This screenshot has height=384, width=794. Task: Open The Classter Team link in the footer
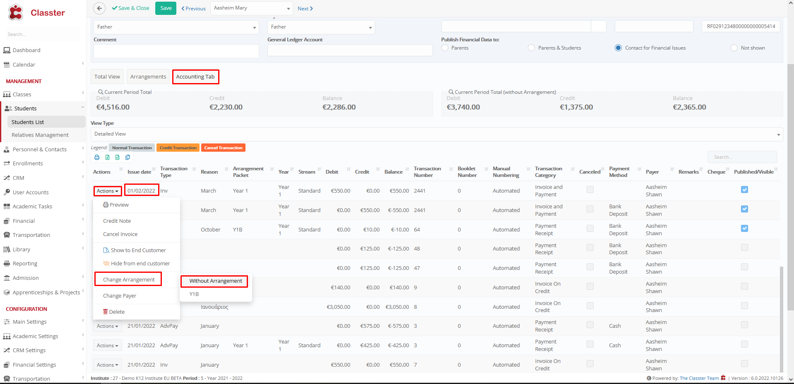click(x=699, y=378)
